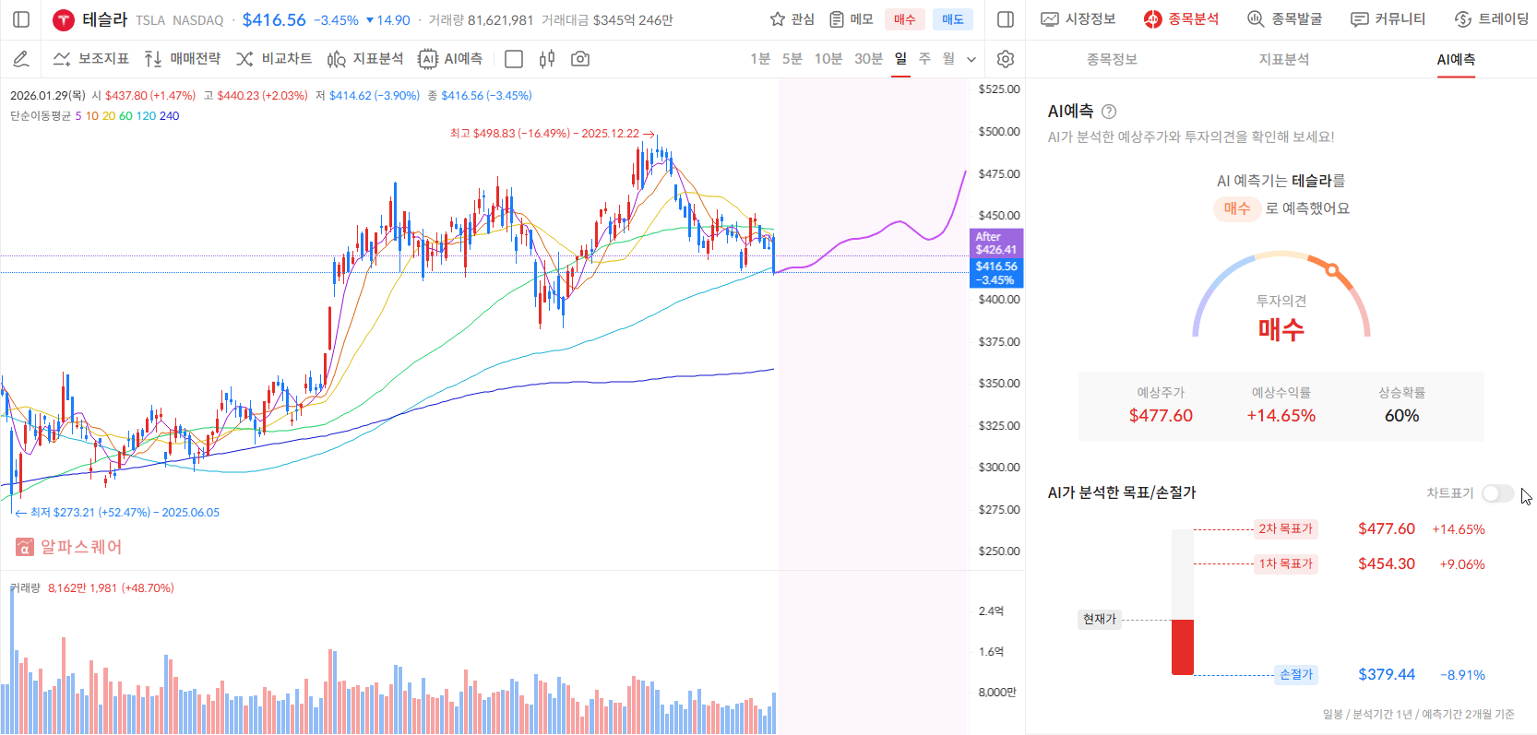The height and width of the screenshot is (735, 1537).
Task: Click the AI예측 help question mark icon
Action: (x=1109, y=112)
